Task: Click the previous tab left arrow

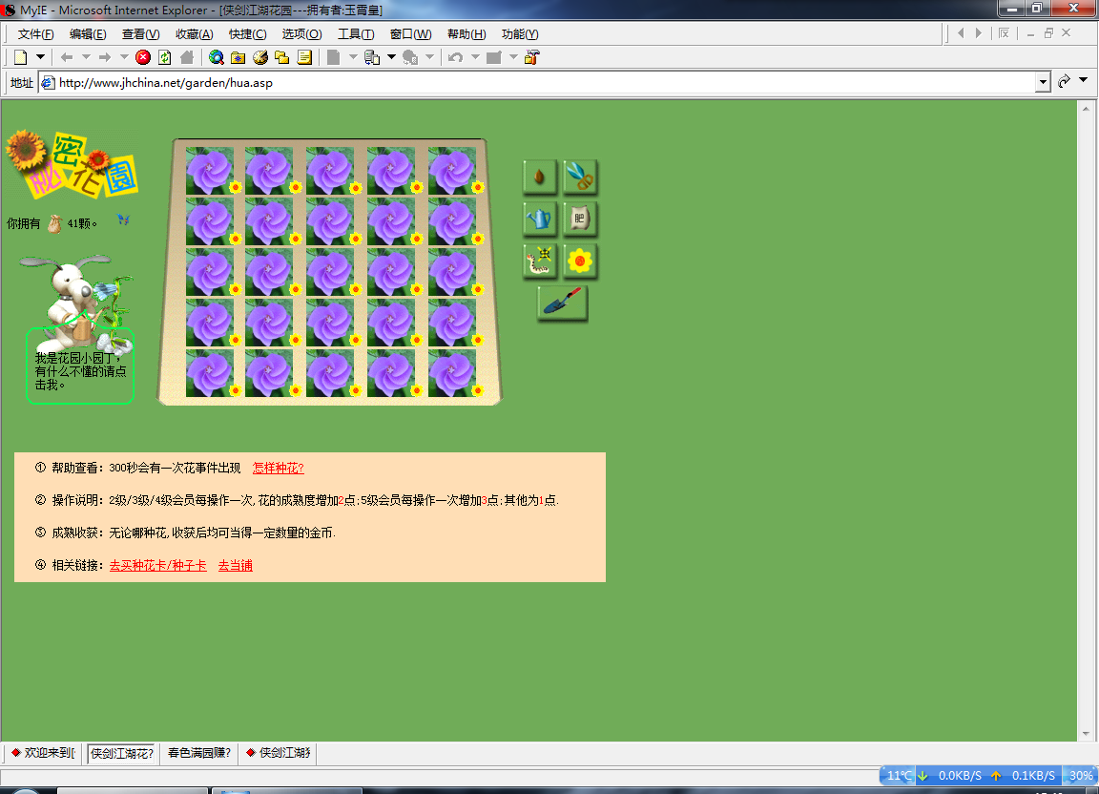Action: pyautogui.click(x=961, y=33)
